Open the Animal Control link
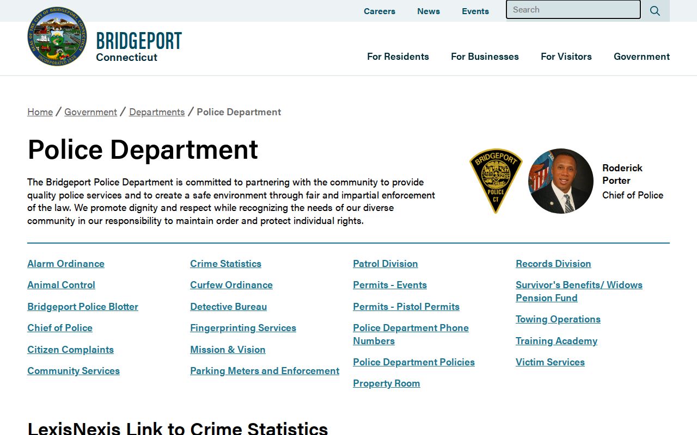697x435 pixels. point(61,285)
